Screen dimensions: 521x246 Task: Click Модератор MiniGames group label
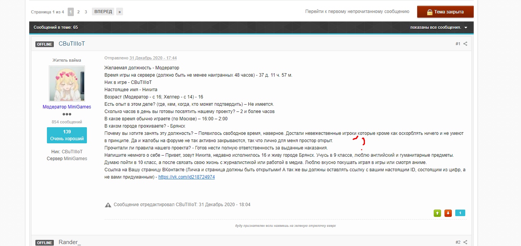coord(67,107)
